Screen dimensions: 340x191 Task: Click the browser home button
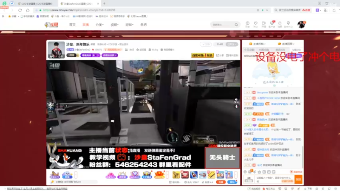coord(28,10)
